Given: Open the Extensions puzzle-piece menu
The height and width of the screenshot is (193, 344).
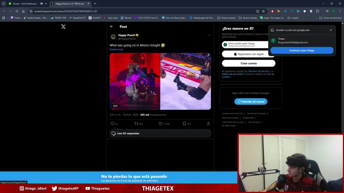Looking at the screenshot, I should coord(318,11).
